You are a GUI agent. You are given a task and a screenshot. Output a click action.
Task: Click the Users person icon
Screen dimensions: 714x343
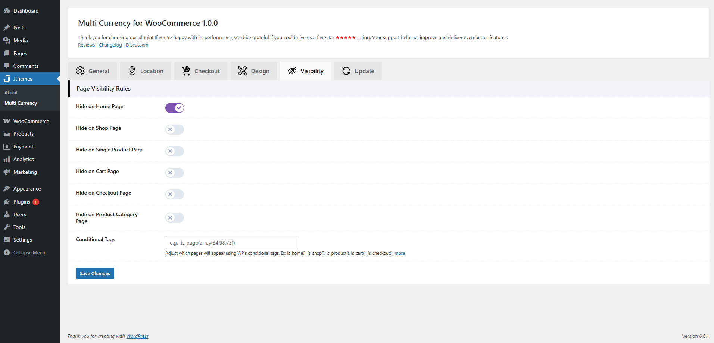[x=7, y=214]
